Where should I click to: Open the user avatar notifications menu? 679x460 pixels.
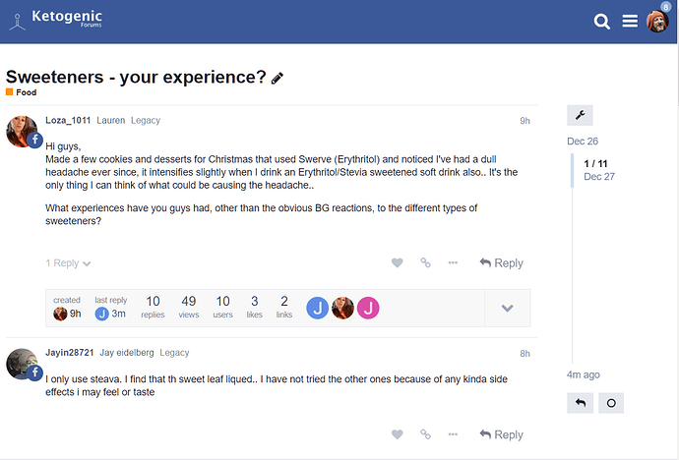657,21
